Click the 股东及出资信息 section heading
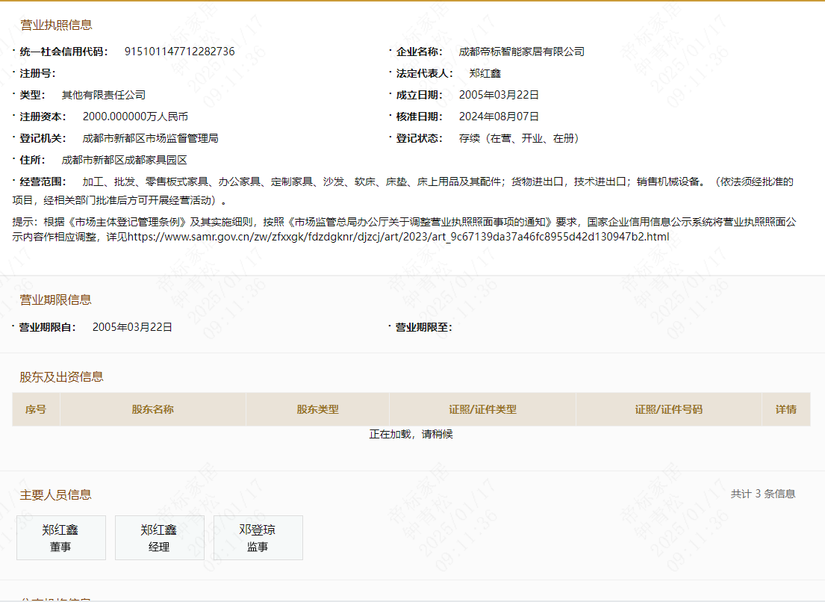Screen dimensions: 825x602 [x=61, y=376]
